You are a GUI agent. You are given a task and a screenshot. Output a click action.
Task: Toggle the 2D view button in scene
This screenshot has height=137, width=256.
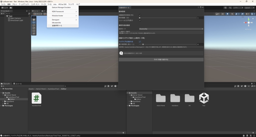click(x=222, y=14)
